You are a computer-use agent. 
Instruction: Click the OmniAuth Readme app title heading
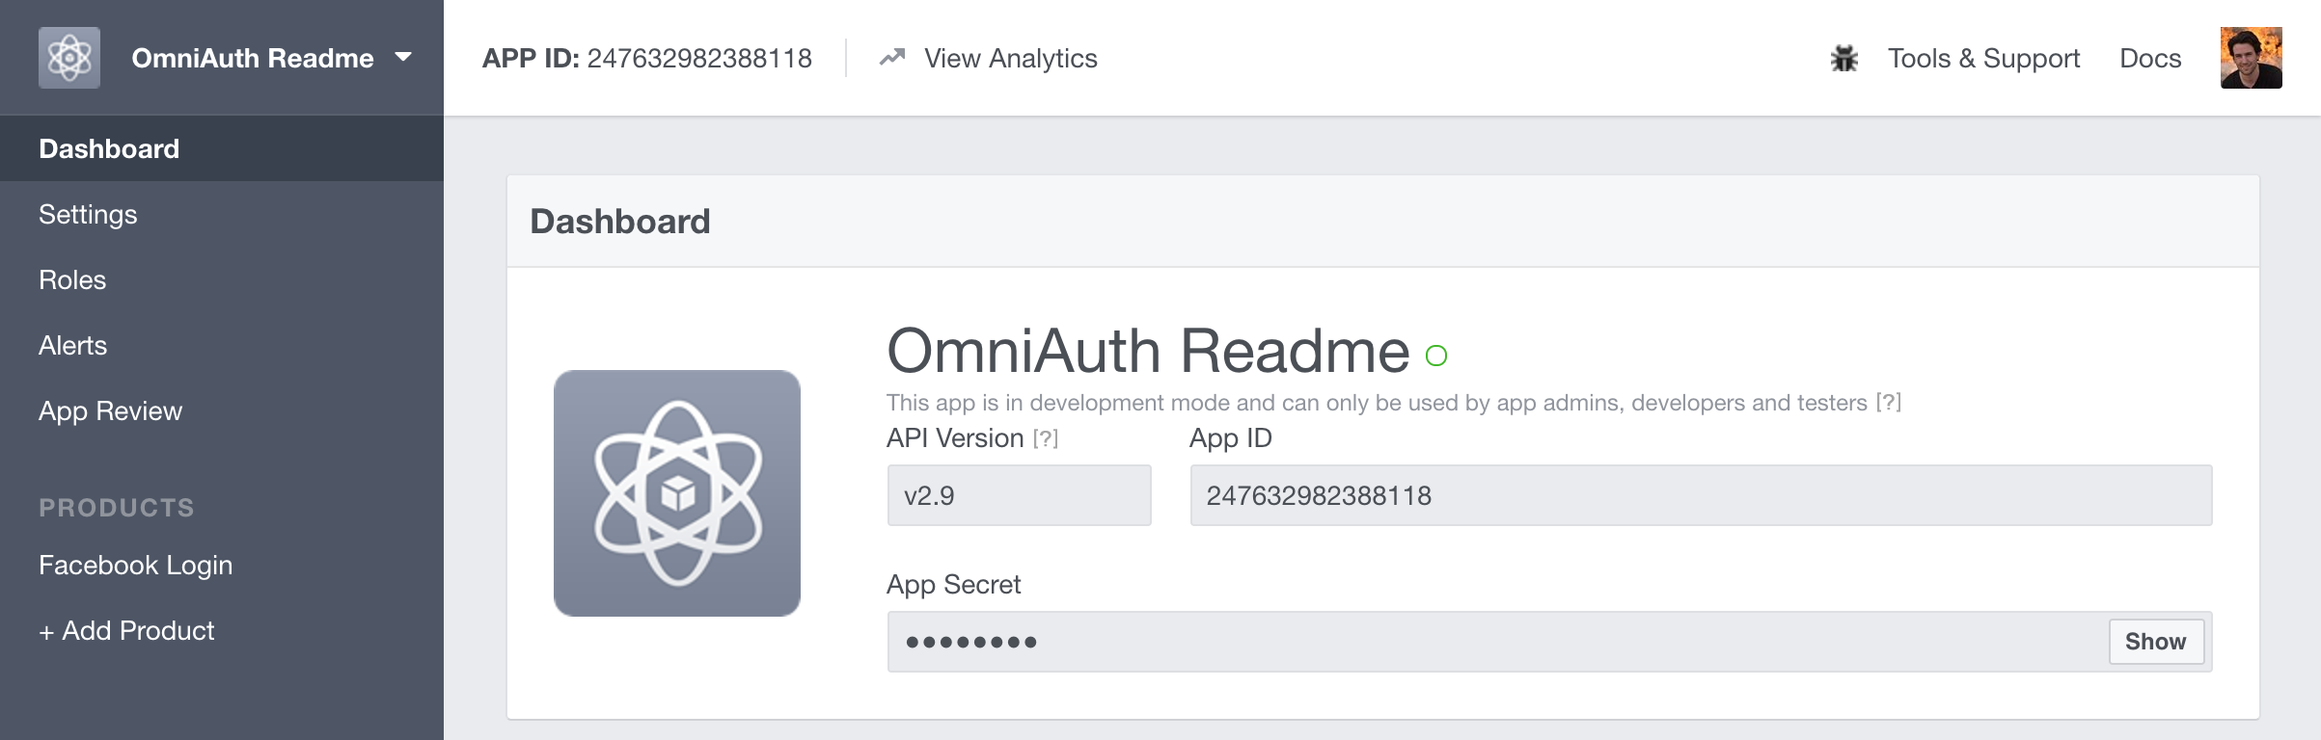1148,351
